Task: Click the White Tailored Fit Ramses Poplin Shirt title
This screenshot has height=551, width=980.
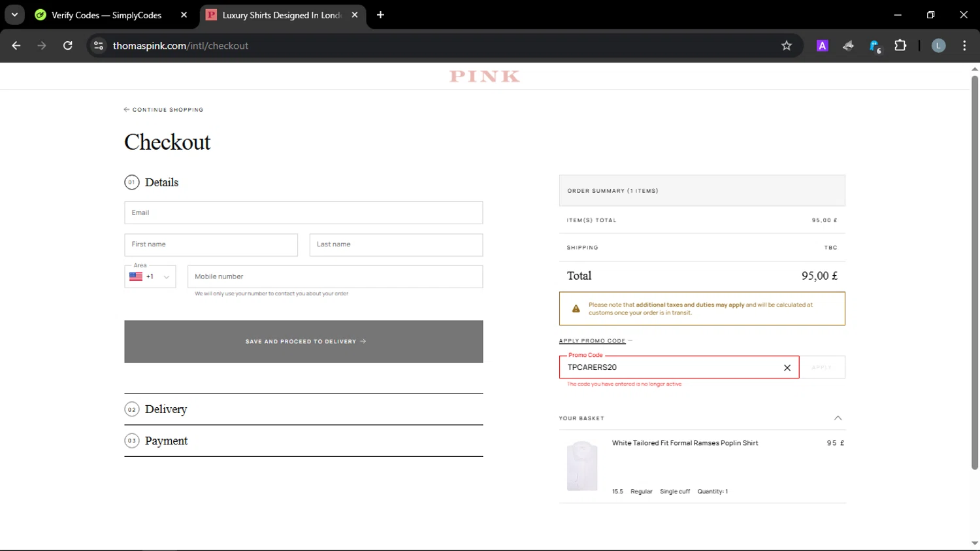Action: (x=685, y=443)
